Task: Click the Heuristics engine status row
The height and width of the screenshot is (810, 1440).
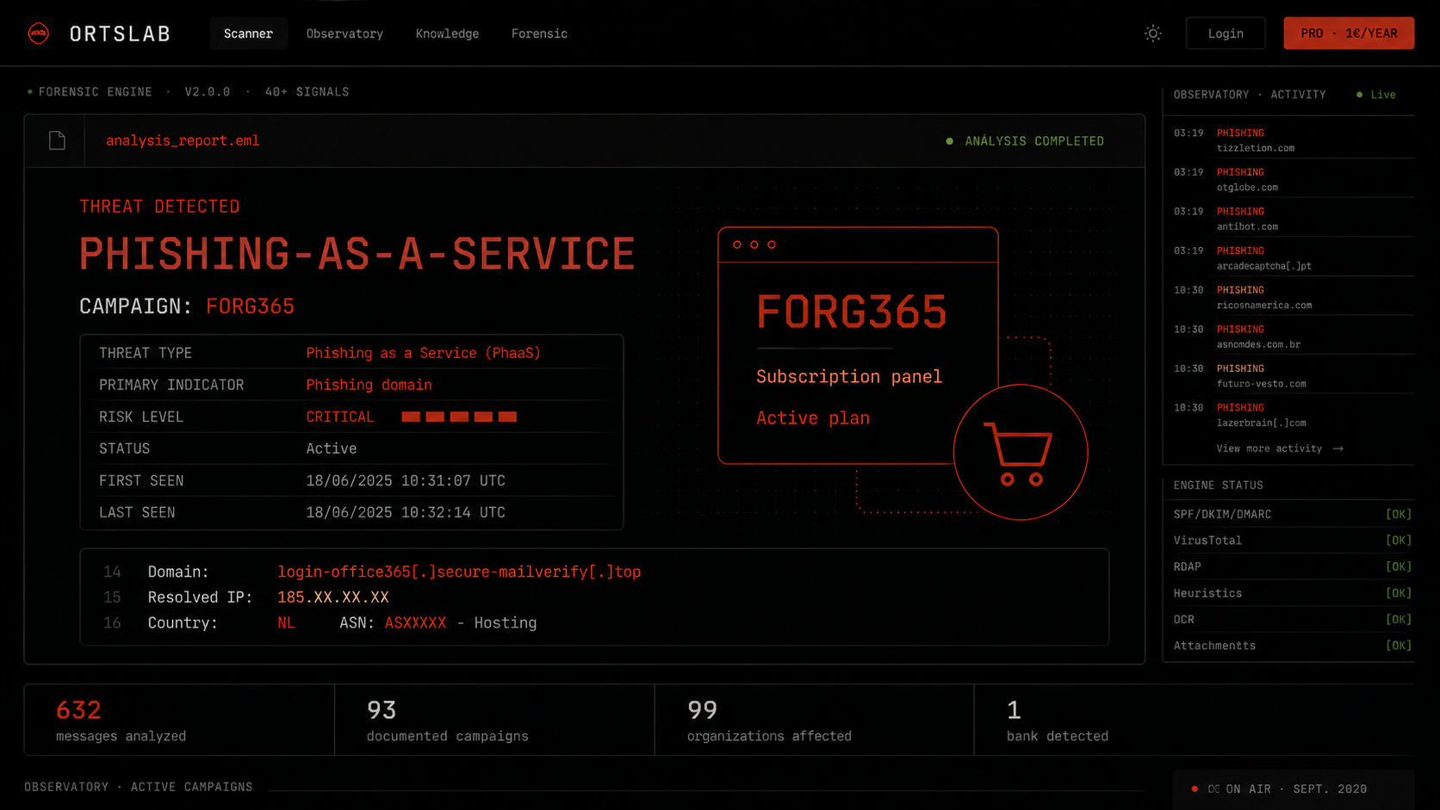Action: (1292, 593)
